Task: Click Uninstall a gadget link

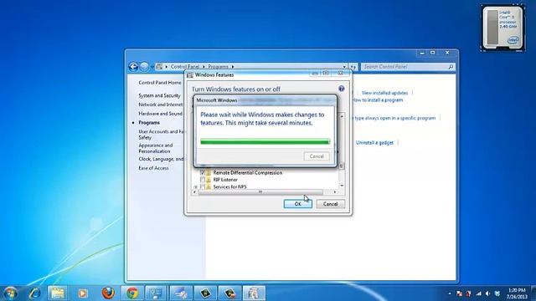Action: (374, 143)
